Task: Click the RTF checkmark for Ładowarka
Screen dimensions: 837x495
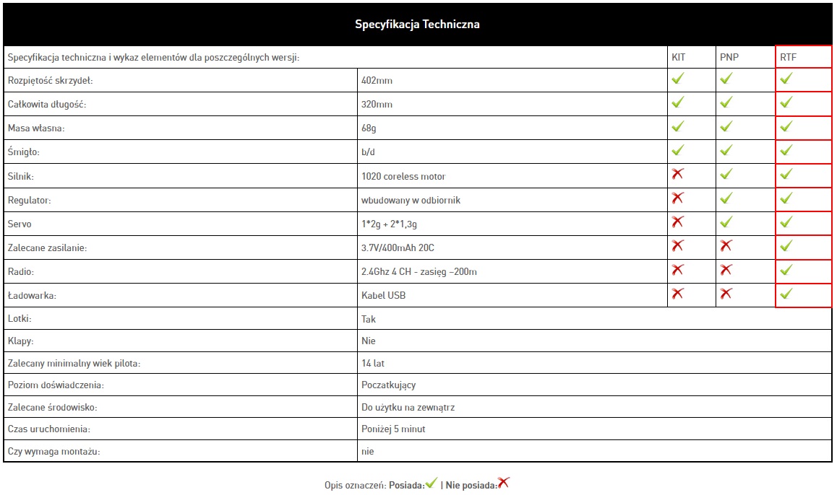Action: [786, 294]
